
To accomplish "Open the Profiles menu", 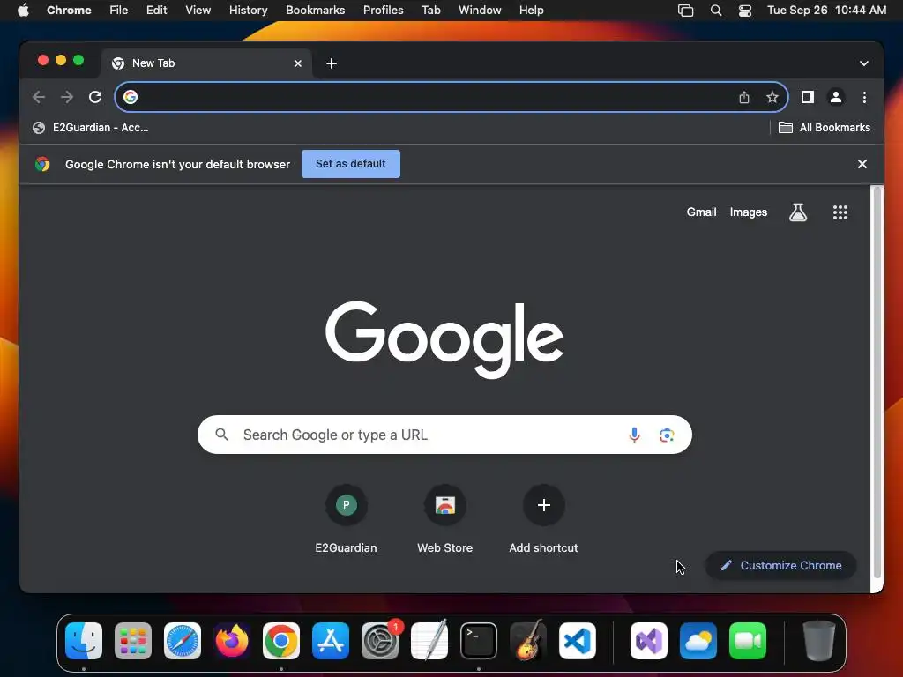I will (x=383, y=11).
